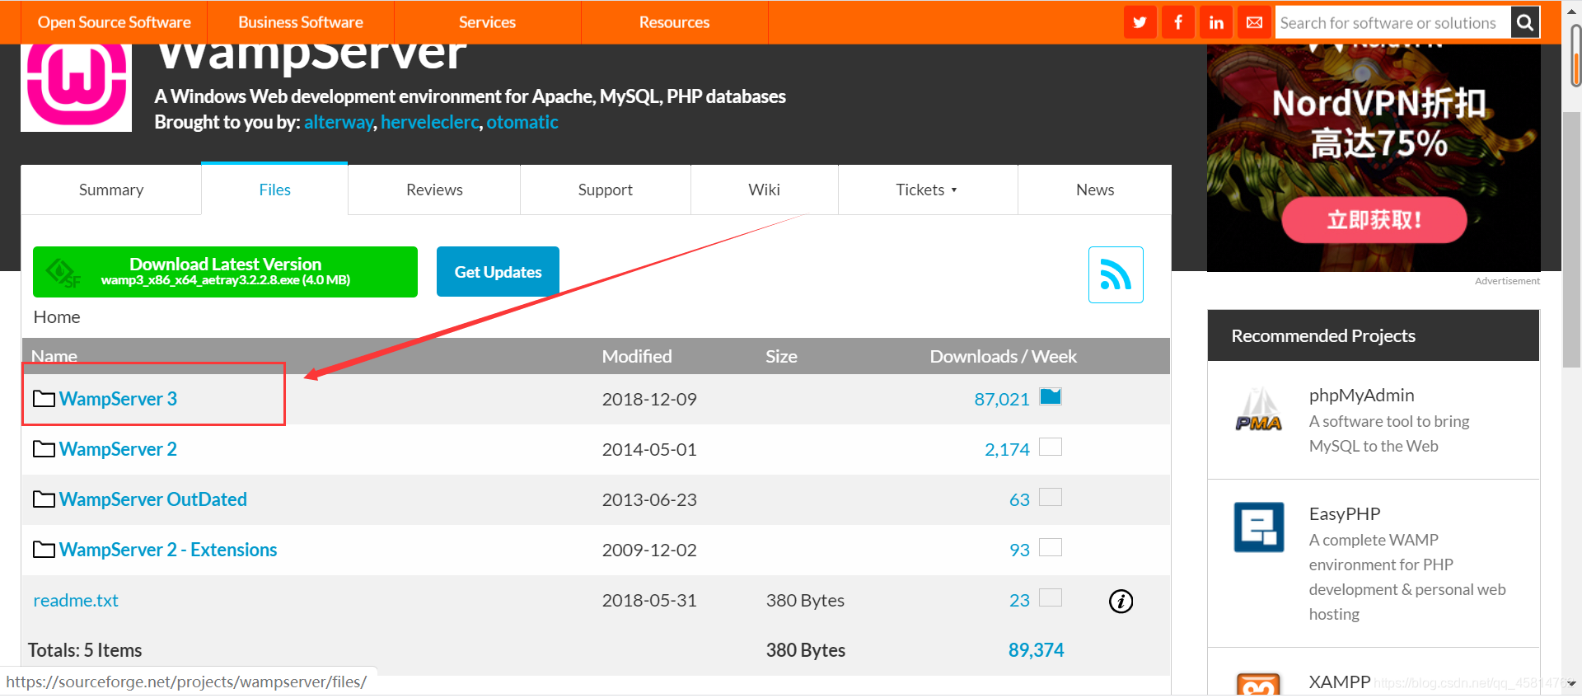Viewport: 1582px width, 698px height.
Task: Visit the otomatic author link
Action: pos(522,122)
